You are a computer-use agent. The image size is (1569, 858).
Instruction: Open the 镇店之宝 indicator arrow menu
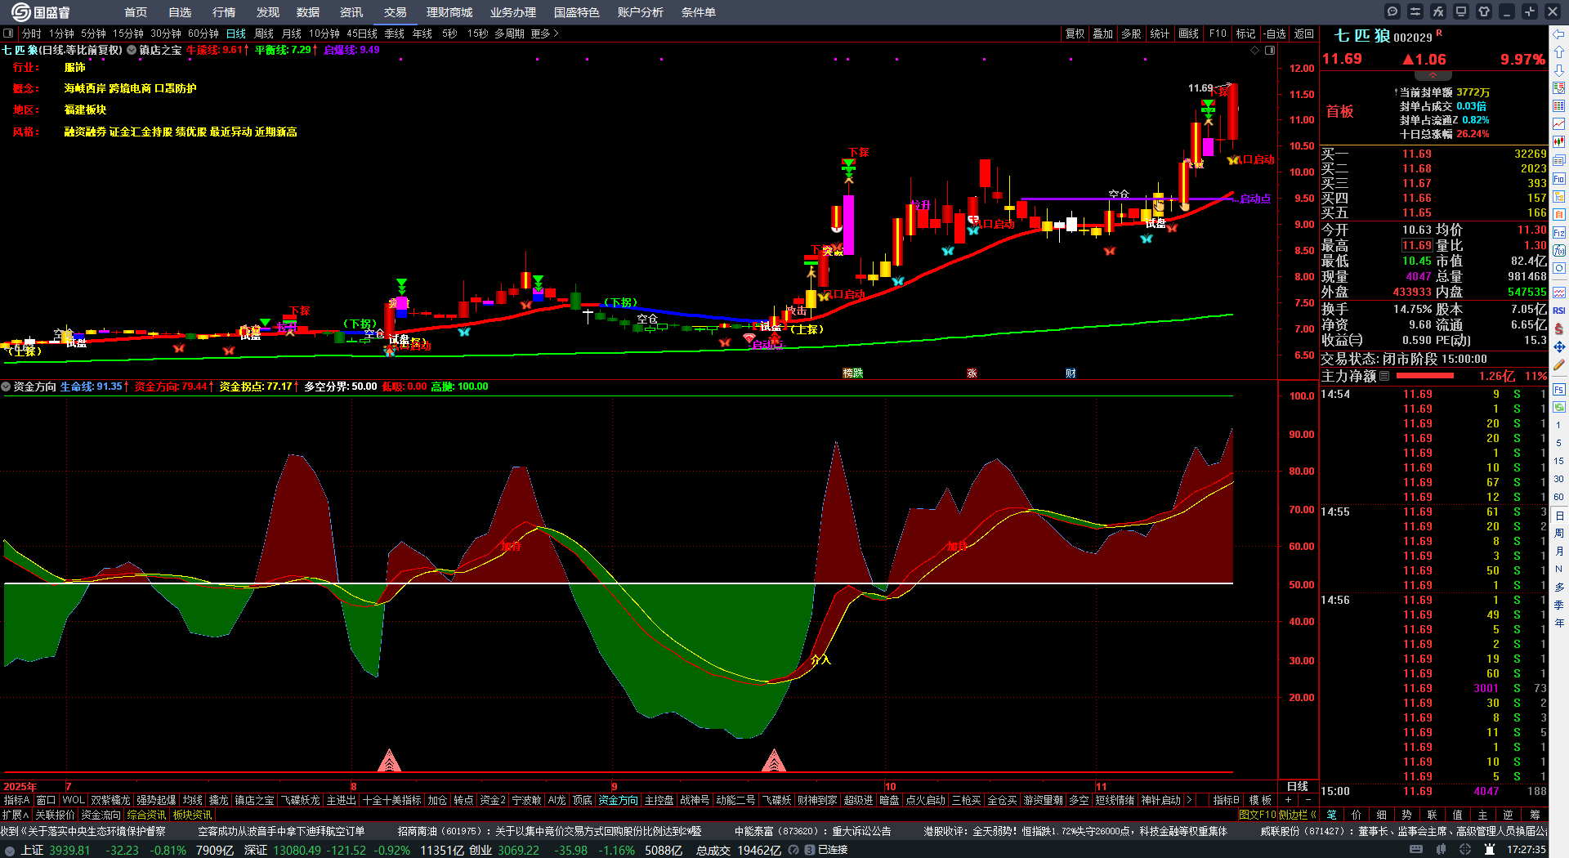(132, 50)
